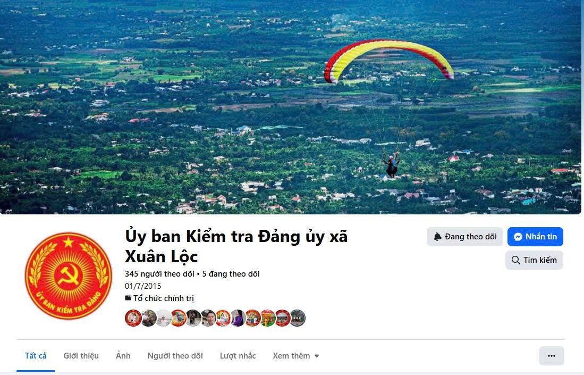
Task: Open the Ảnh tab
Action: click(123, 356)
